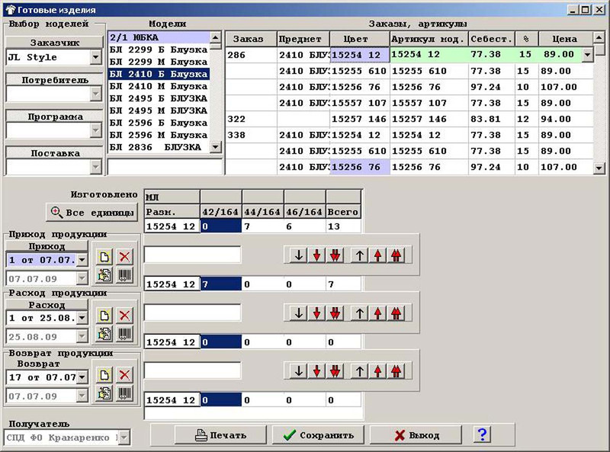Click the copy documents icon in Приход продукции
The image size is (610, 452).
(104, 275)
